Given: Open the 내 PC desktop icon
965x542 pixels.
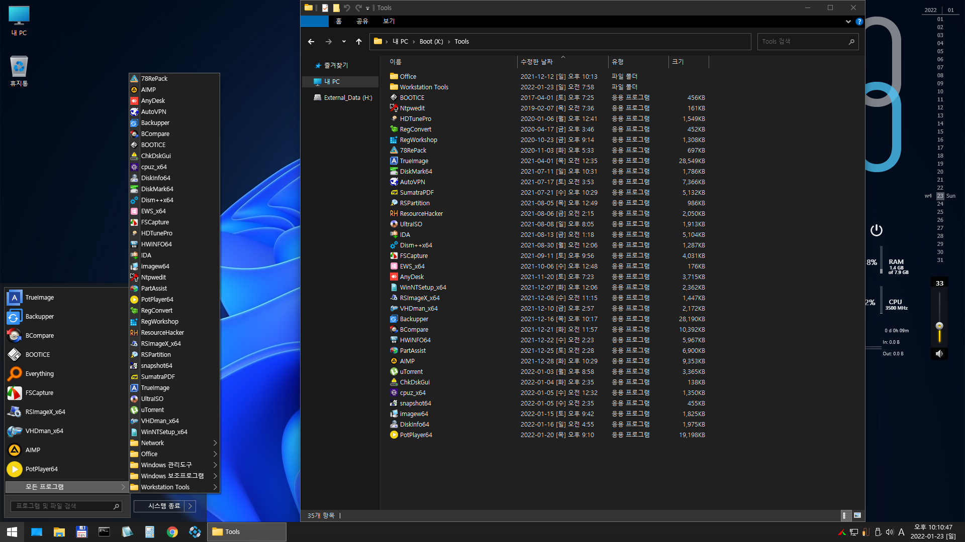Looking at the screenshot, I should coord(19,22).
